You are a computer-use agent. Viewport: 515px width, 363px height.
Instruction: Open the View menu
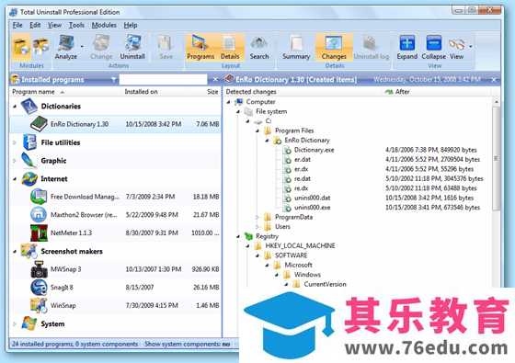[x=54, y=25]
